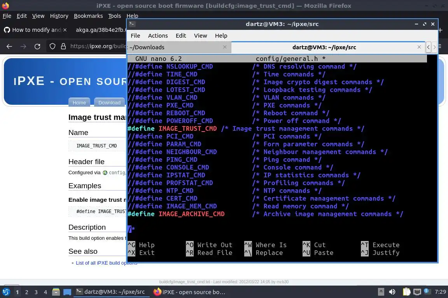Click the terminal window title bar icon

pyautogui.click(x=132, y=24)
